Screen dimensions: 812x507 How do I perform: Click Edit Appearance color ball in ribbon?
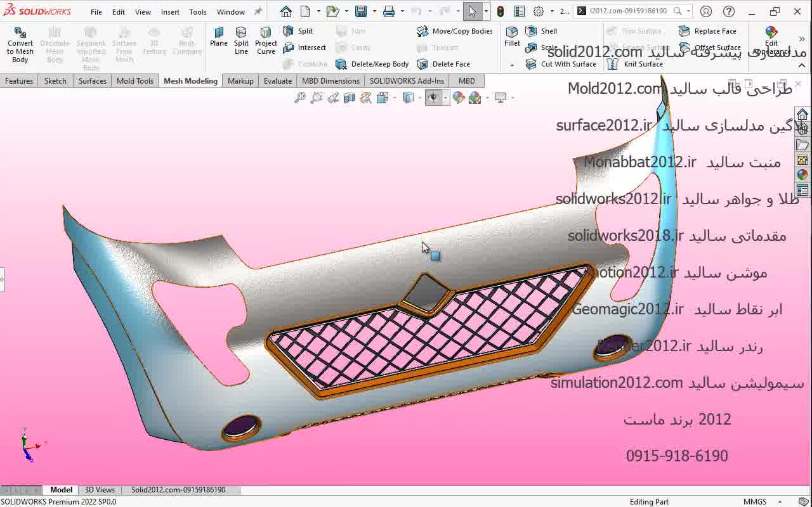(x=771, y=41)
